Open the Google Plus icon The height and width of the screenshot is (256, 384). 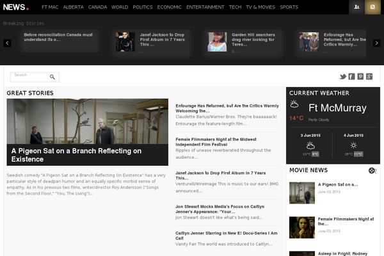[369, 77]
